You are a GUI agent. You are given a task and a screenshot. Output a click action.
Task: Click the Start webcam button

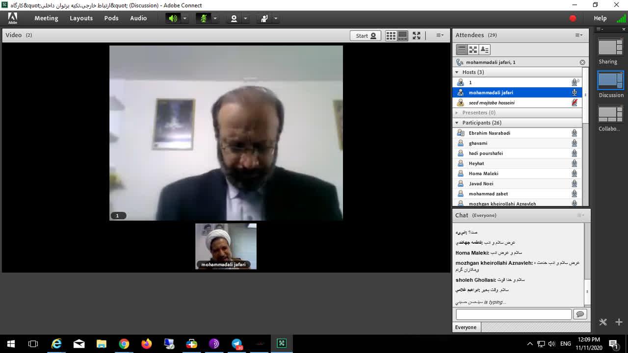pos(366,35)
